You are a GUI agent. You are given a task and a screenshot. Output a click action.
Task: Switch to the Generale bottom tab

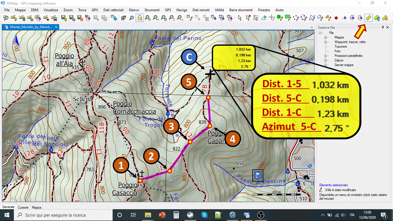tap(8, 207)
